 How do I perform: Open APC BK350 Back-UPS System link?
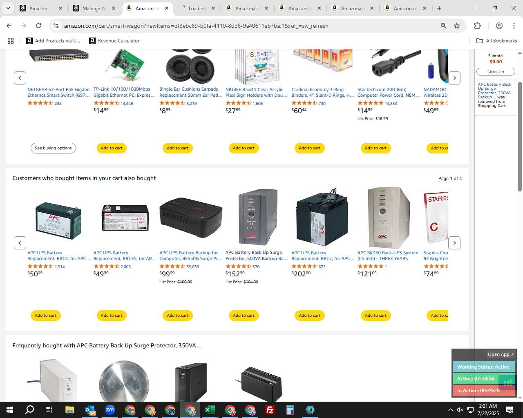pyautogui.click(x=388, y=256)
